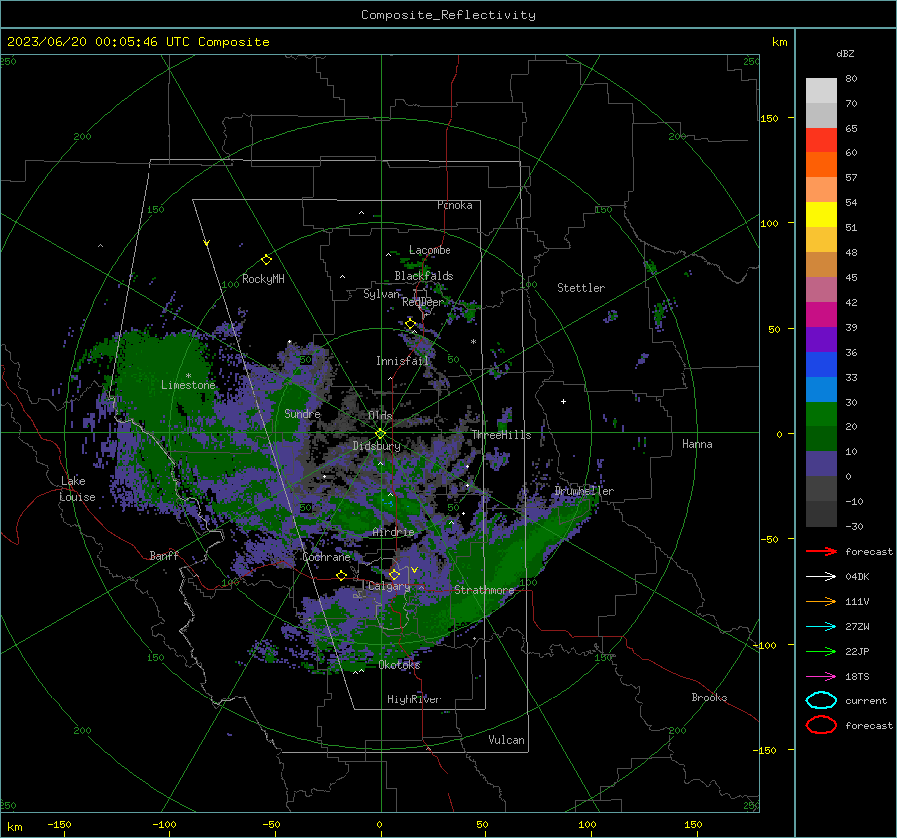Select the orange 111V arrow icon
Viewport: 897px width, 838px height.
[x=821, y=601]
